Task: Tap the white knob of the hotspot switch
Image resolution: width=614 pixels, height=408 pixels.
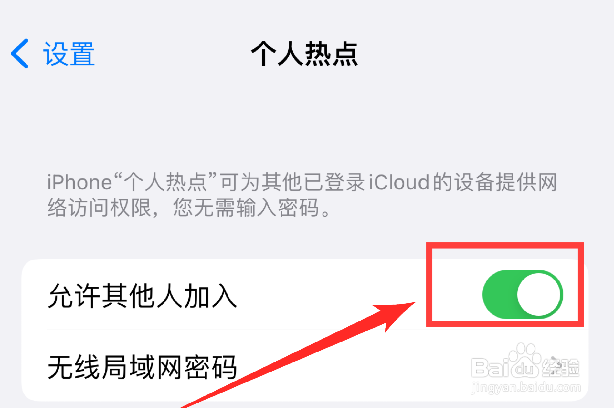Action: point(539,294)
